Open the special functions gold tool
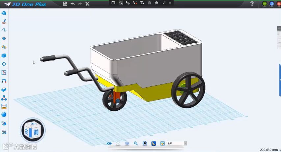This screenshot has height=152, width=281. click(4, 47)
